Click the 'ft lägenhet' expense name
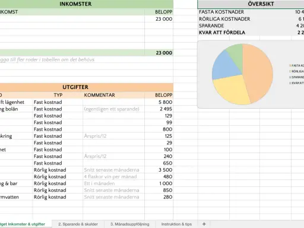This screenshot has height=228, width=304. point(12,102)
